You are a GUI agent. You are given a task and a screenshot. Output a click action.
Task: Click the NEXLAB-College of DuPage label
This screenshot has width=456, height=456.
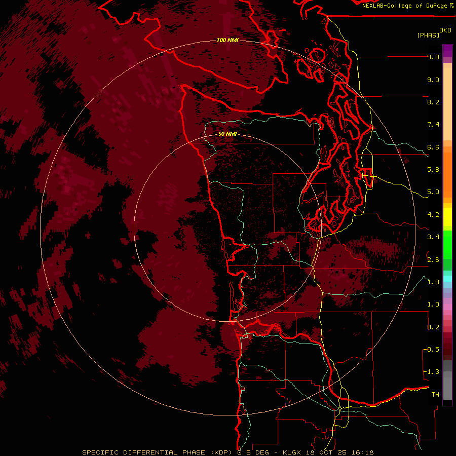point(404,6)
